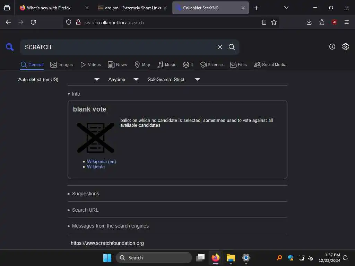Select the Social Media search category

tap(270, 65)
